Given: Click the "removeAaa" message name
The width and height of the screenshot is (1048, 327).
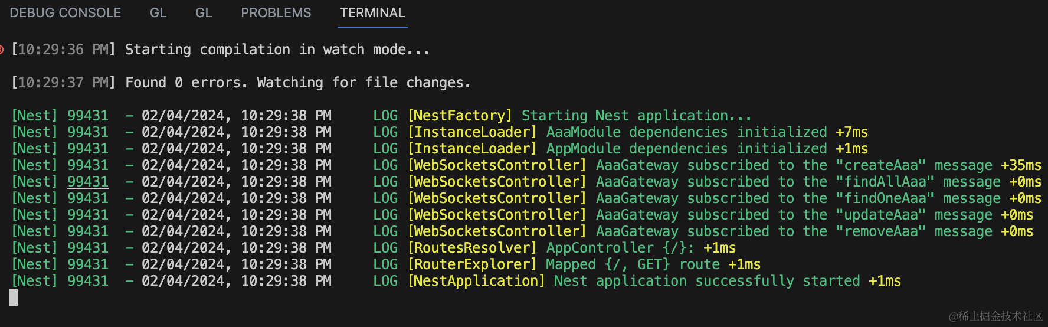Looking at the screenshot, I should tap(880, 231).
